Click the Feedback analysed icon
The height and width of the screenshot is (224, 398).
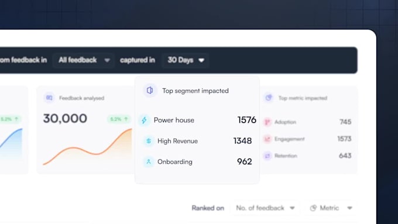tap(49, 98)
